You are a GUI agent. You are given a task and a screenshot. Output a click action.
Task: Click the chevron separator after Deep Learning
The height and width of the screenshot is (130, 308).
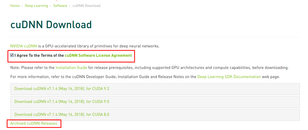coord(51,6)
